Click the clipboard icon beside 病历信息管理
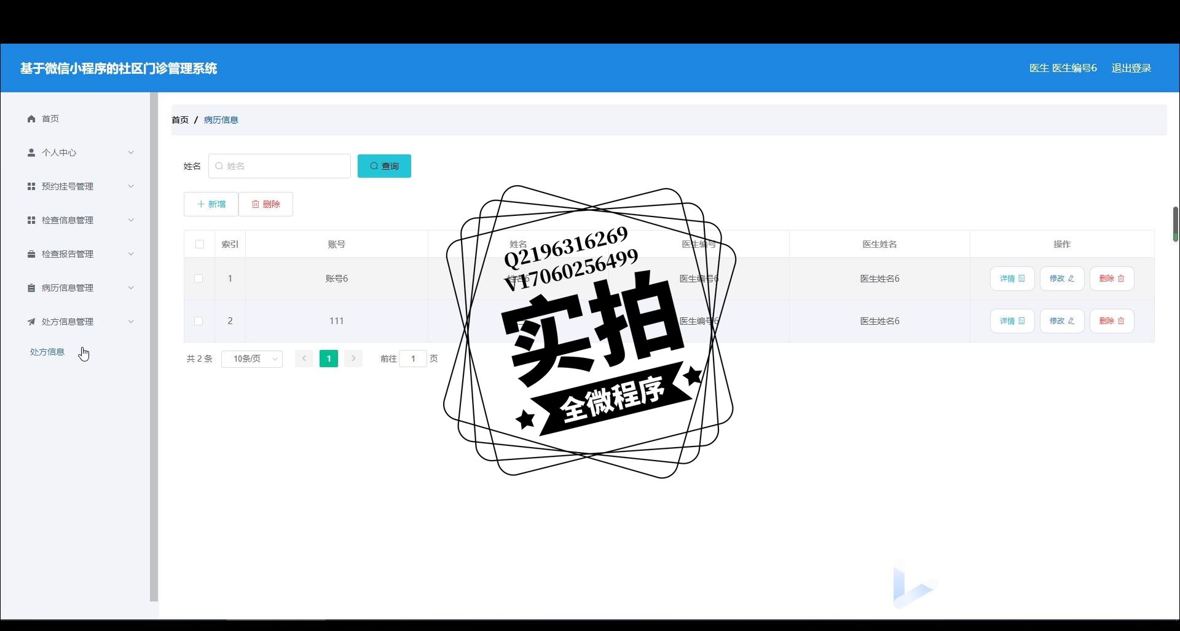1180x631 pixels. click(31, 288)
